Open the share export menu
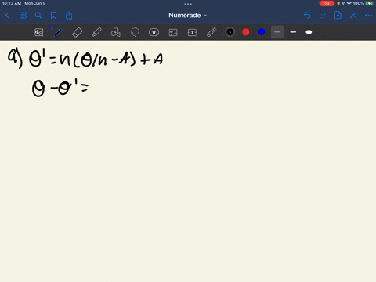 69,16
